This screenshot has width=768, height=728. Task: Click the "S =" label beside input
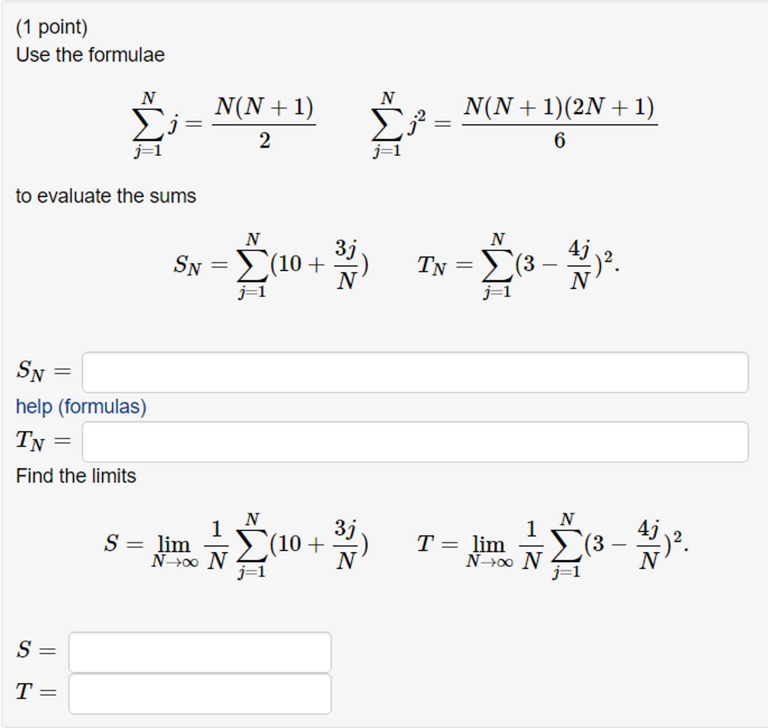[x=36, y=650]
